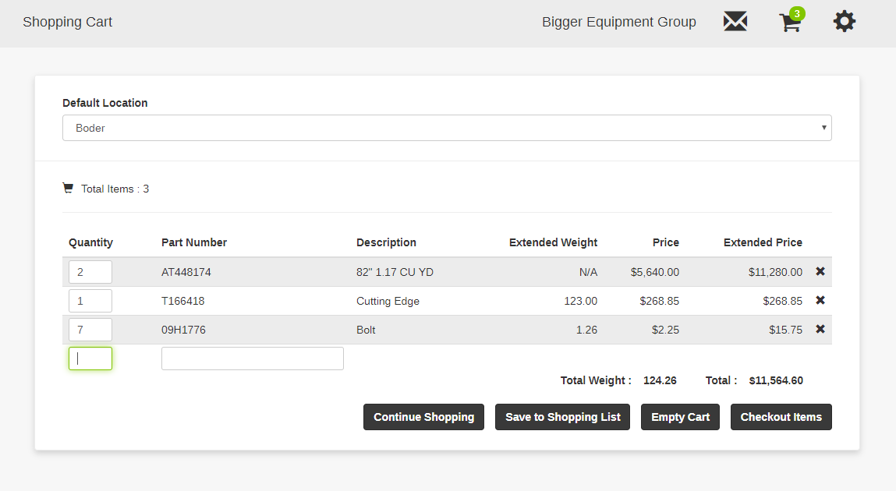This screenshot has height=491, width=896.
Task: Click the small cart icon beside Total Items
Action: pyautogui.click(x=68, y=189)
